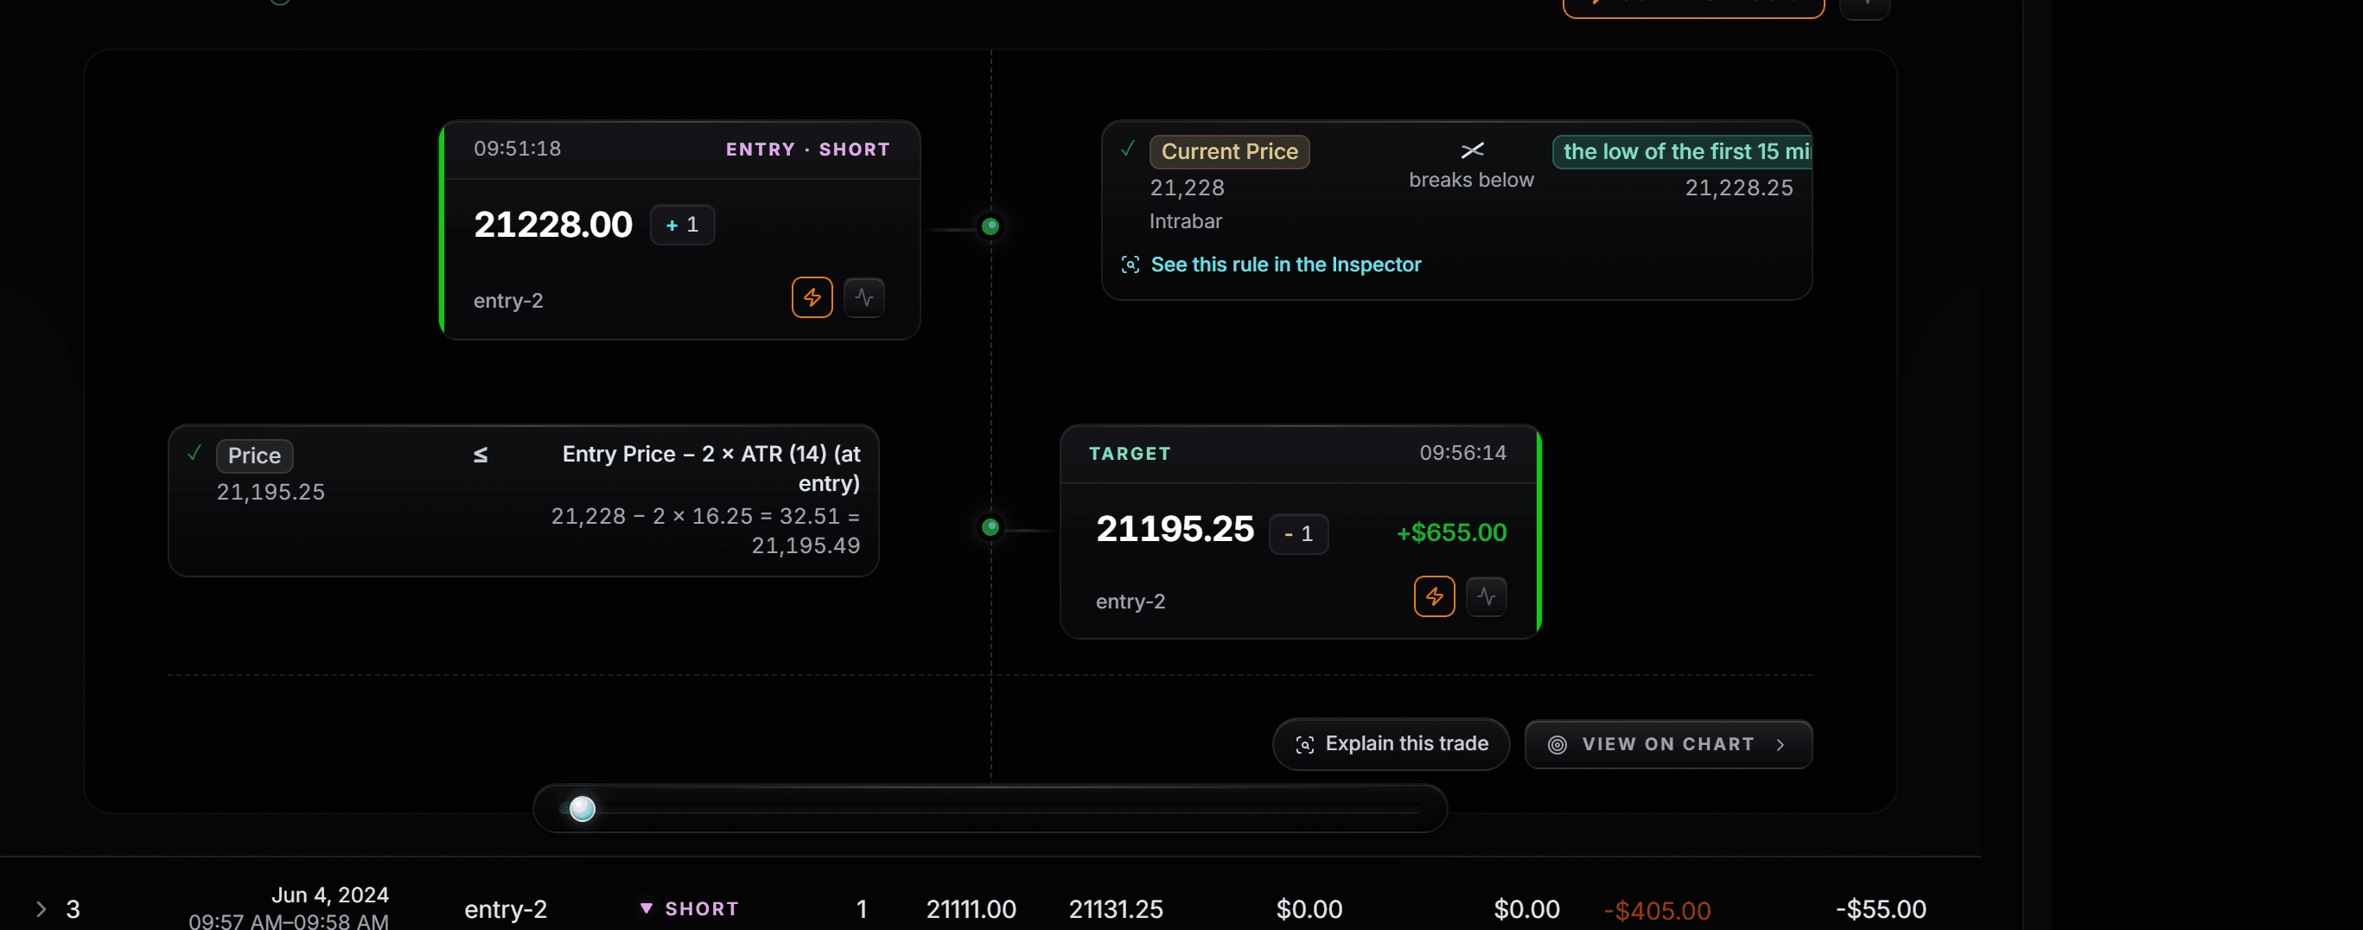
Task: Click the '- 1' quantity badge on target
Action: pos(1298,534)
